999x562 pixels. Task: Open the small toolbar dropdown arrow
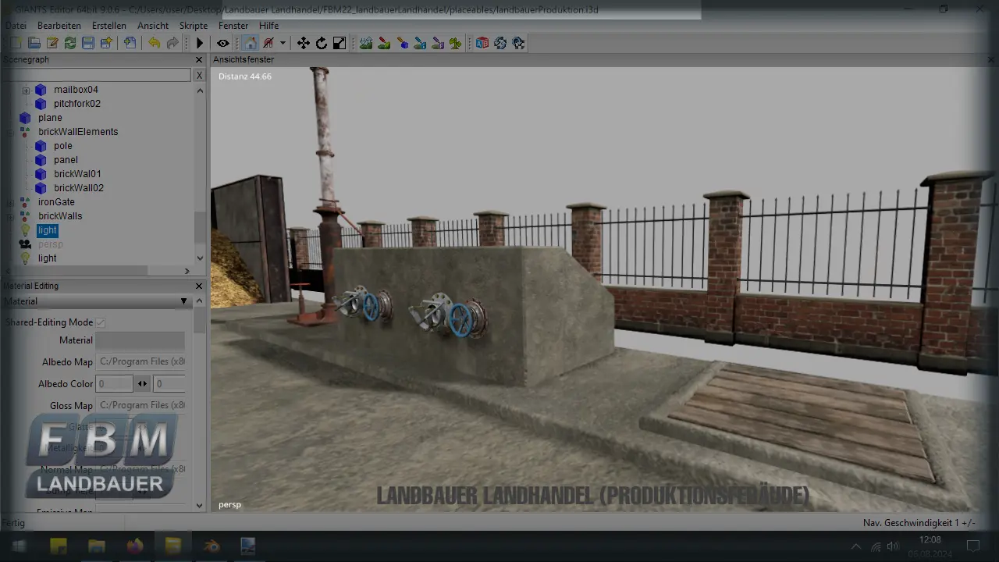[x=283, y=43]
